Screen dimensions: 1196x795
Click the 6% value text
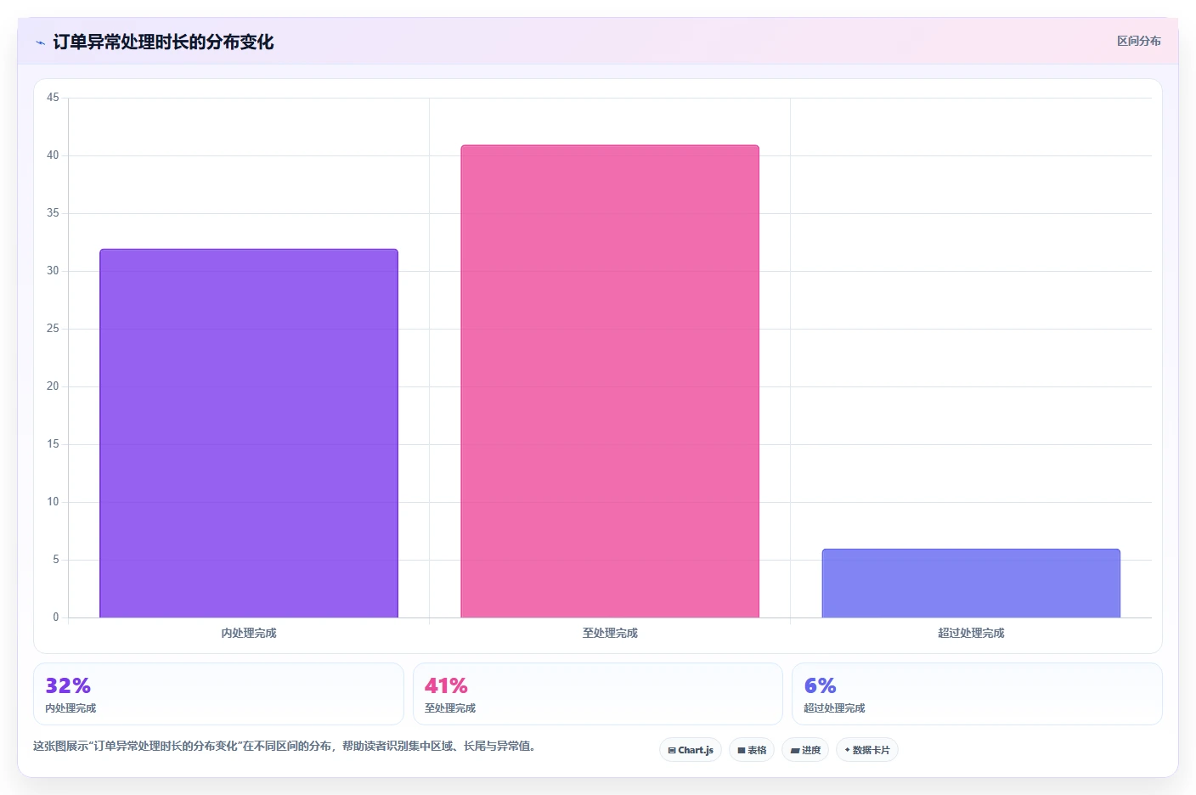[x=820, y=685]
